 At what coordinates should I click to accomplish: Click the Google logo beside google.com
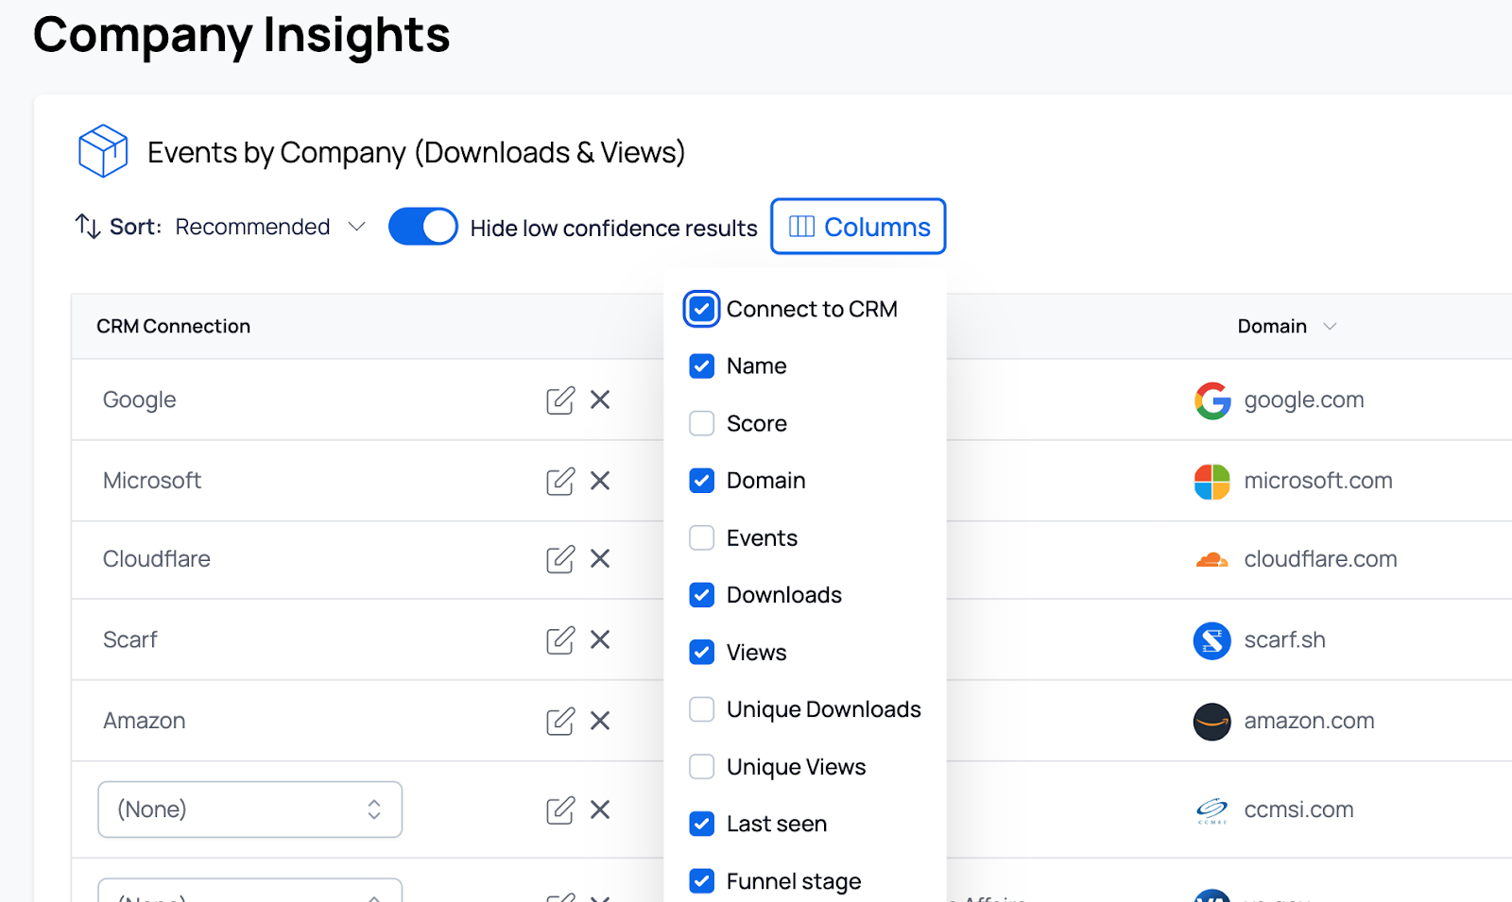click(1212, 400)
